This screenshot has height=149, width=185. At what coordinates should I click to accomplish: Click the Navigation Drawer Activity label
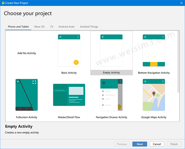112,117
